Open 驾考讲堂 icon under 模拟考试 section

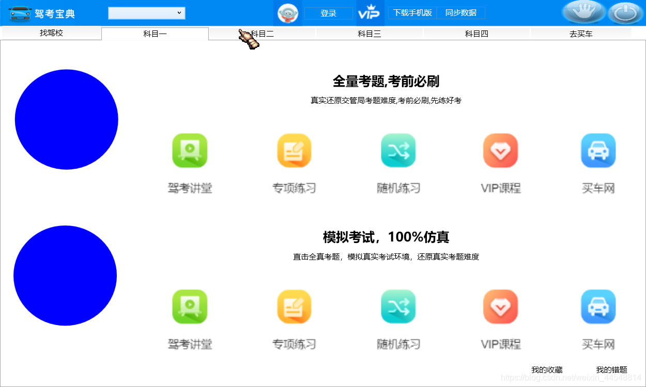190,307
